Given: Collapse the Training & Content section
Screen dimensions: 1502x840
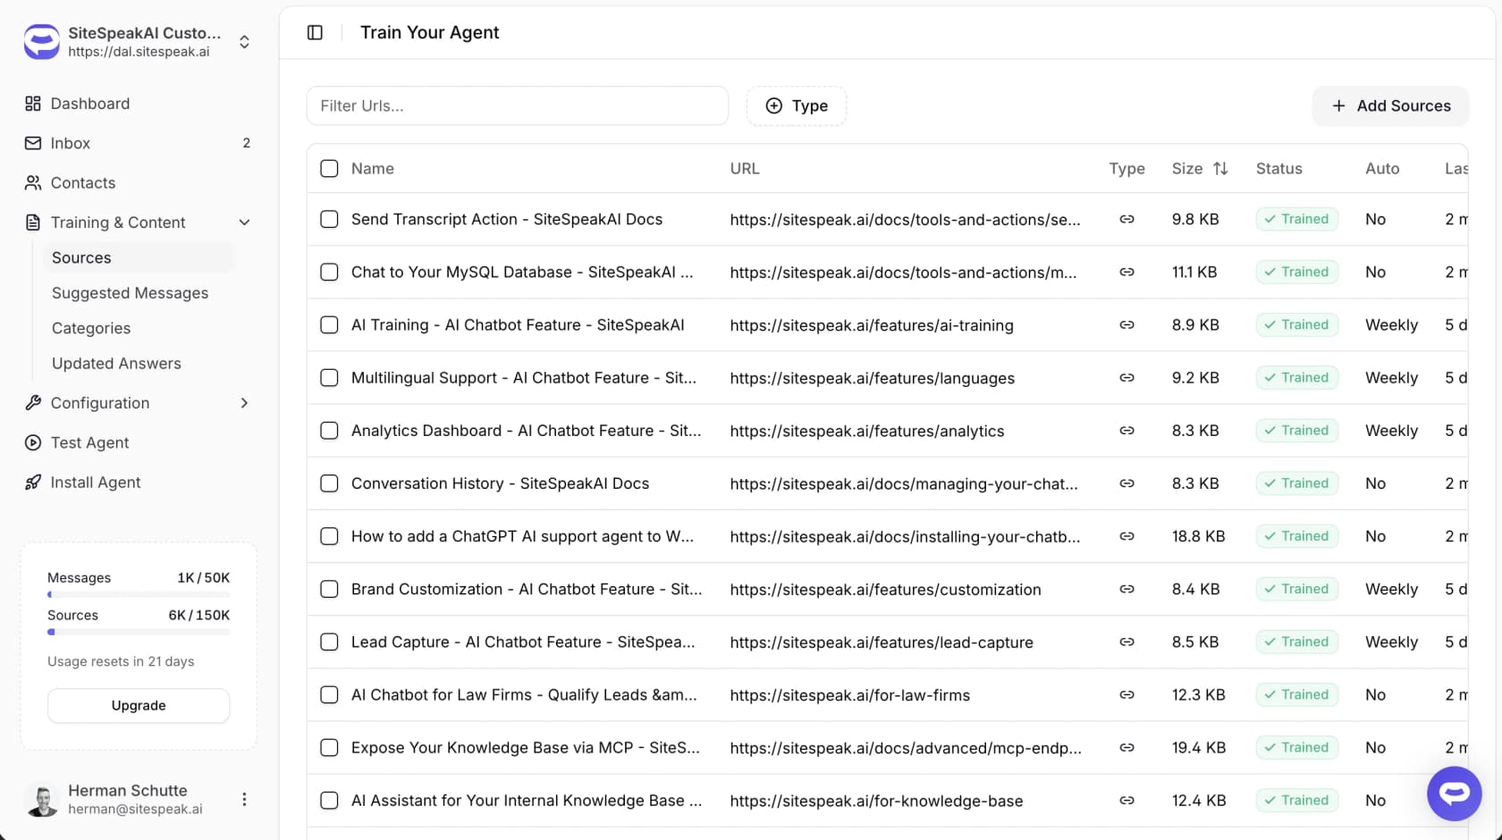Looking at the screenshot, I should [x=244, y=223].
